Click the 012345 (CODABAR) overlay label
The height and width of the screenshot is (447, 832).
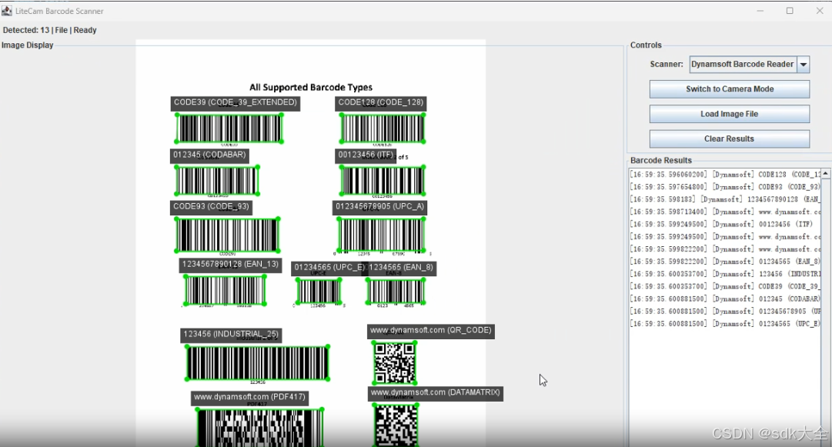pyautogui.click(x=209, y=155)
